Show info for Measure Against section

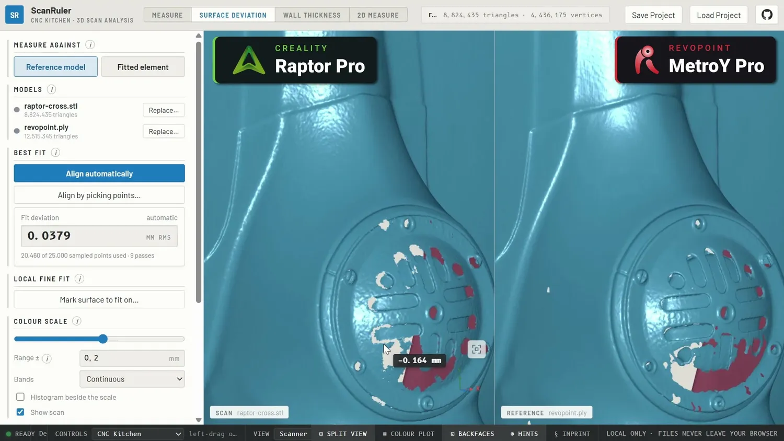point(90,45)
